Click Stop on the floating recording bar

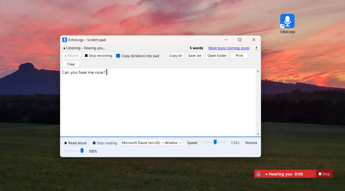[x=324, y=174]
